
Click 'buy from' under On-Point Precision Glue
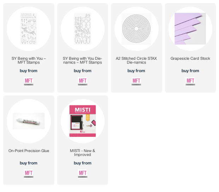tap(29, 163)
